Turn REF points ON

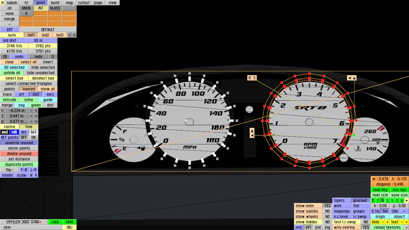pos(34,137)
